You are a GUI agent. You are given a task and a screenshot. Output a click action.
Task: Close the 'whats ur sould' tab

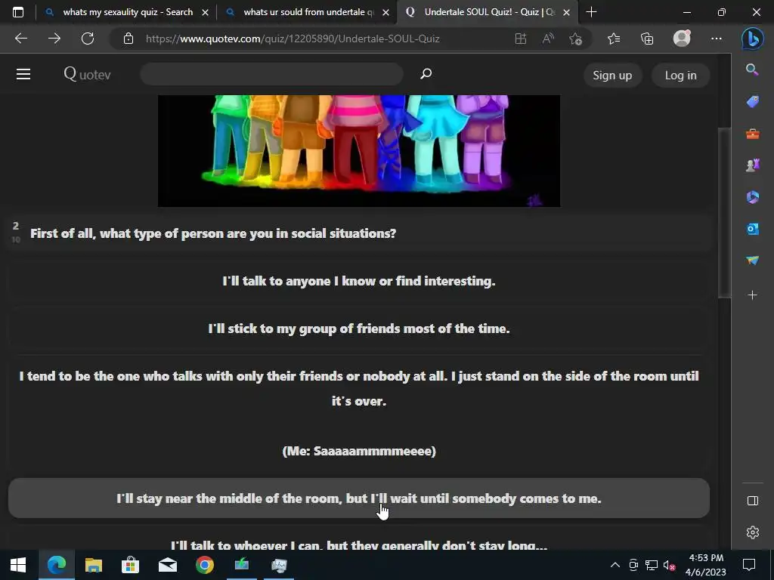point(386,12)
